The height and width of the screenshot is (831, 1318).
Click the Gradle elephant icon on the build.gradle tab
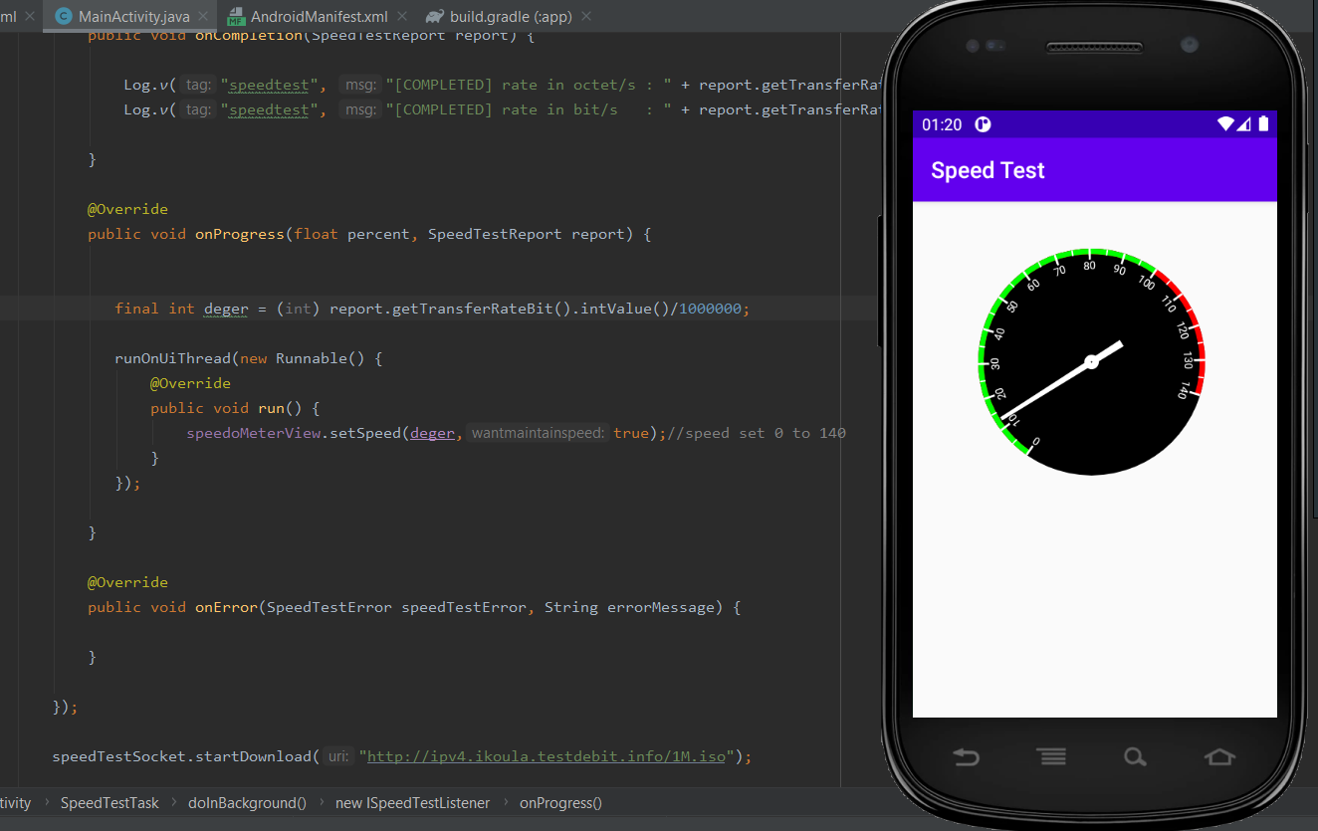(x=434, y=17)
